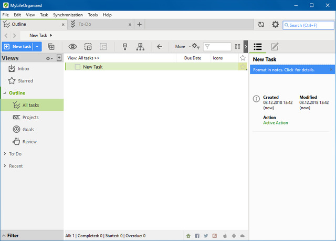This screenshot has width=336, height=241.
Task: Toggle the star column header
Action: point(242,58)
